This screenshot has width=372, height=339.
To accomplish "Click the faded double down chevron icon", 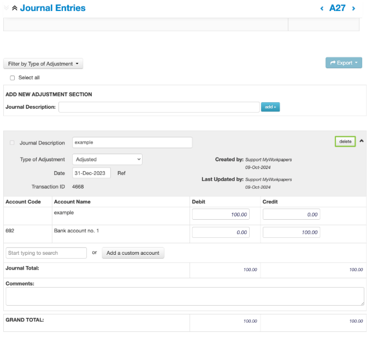I will 6,8.
